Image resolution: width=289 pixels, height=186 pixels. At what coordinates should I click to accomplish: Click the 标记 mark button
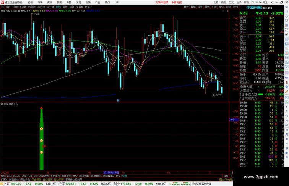pyautogui.click(x=221, y=7)
